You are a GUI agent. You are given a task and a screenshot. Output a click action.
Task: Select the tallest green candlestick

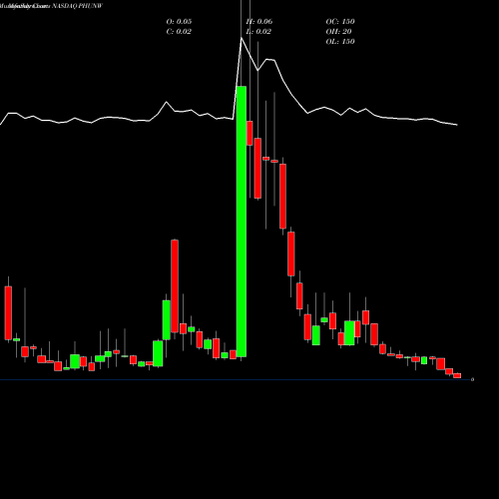tap(242, 222)
